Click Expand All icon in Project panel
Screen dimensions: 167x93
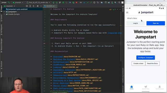coord(30,6)
